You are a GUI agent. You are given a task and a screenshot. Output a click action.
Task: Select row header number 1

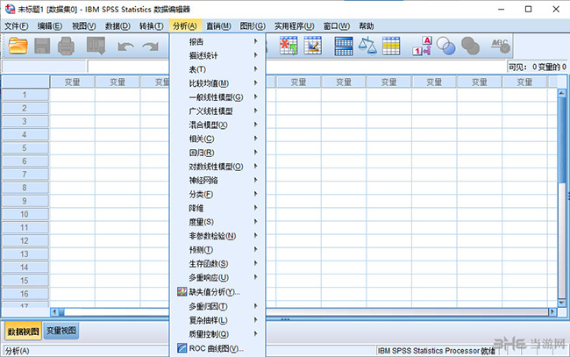pos(25,95)
